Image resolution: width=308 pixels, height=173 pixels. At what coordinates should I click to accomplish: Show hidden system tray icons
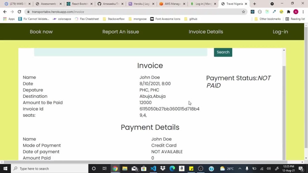click(240, 168)
